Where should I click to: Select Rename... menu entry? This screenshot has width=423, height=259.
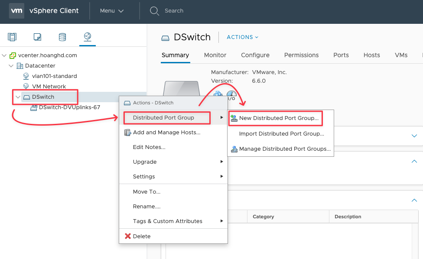[x=173, y=207]
